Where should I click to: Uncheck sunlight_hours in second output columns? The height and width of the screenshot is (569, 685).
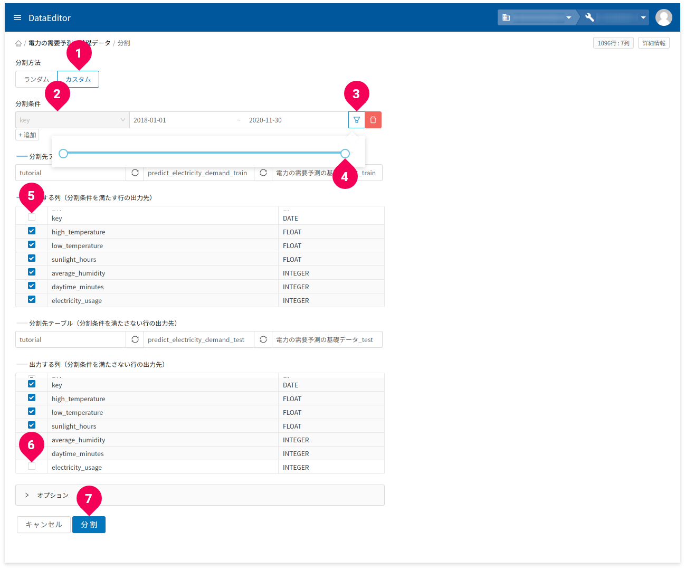32,425
